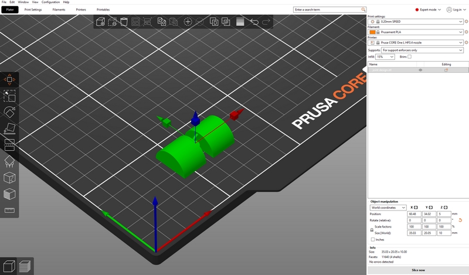Toggle the Brim checkbox
The height and width of the screenshot is (275, 469).
409,56
